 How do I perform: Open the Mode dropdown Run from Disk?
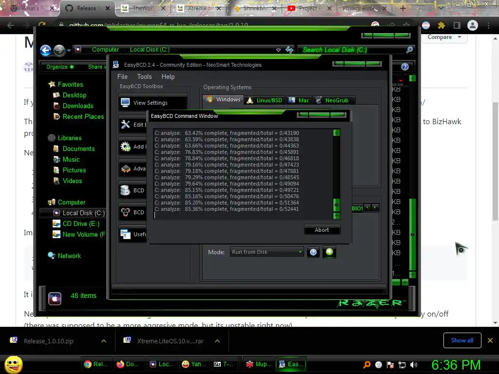267,252
